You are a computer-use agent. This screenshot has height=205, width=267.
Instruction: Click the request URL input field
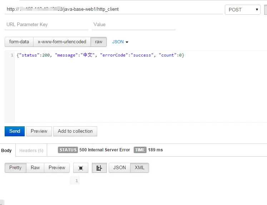114,9
